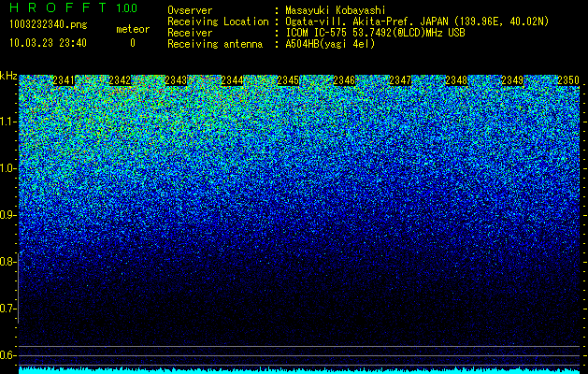Screen dimensions: 588x374
Task: Click the 0.9 kHz axis label
Action: coord(7,215)
